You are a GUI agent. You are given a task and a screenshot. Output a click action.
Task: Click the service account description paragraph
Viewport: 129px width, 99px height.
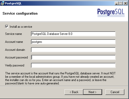[60, 78]
